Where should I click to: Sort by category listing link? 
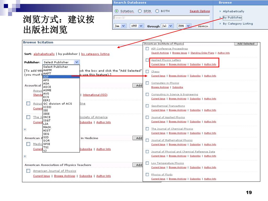(x=95, y=54)
